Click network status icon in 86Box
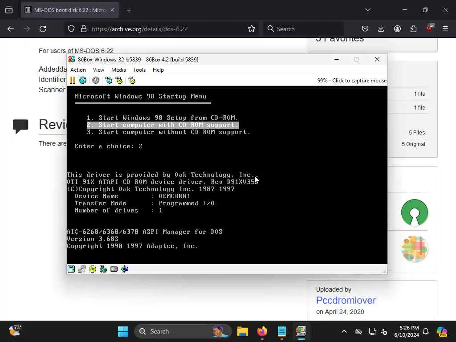 coord(103,269)
